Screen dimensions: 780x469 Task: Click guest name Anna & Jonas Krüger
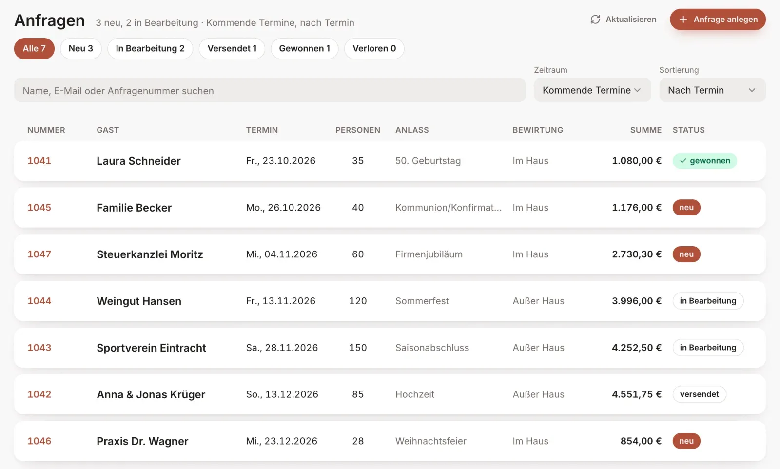[151, 394]
